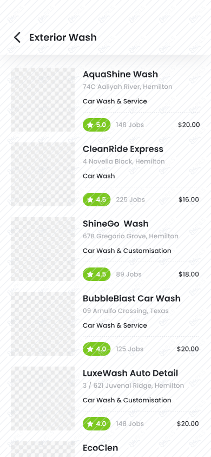211x457 pixels.
Task: Open BubbleBlast Car Wash thumbnail image
Action: 43,323
